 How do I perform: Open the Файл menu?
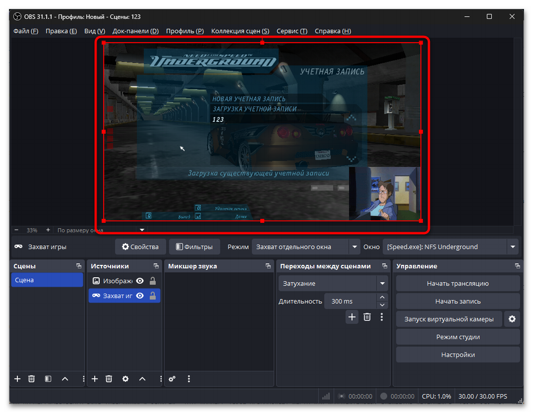26,31
